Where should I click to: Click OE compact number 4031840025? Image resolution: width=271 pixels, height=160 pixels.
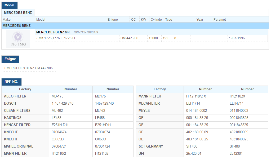click(239, 139)
